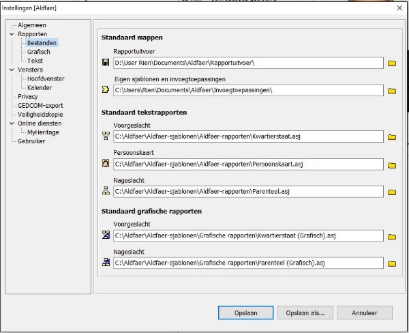Viewport: 409px width, 333px height.
Task: Open folder browser for Voorgeslacht tekstrapport
Action: point(392,136)
